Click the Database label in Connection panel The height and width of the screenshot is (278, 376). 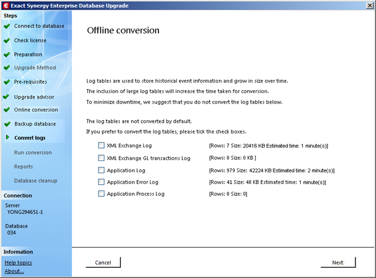[17, 226]
